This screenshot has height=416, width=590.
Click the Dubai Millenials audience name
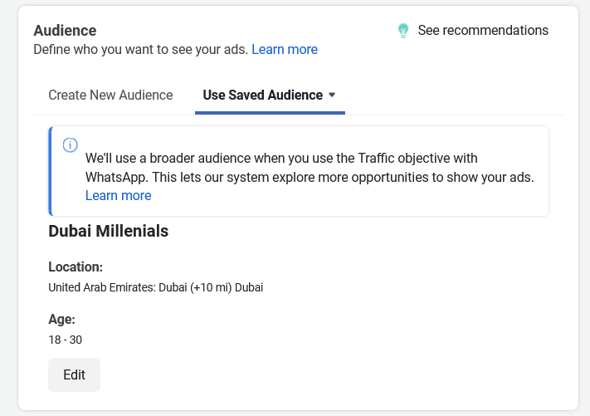(109, 231)
